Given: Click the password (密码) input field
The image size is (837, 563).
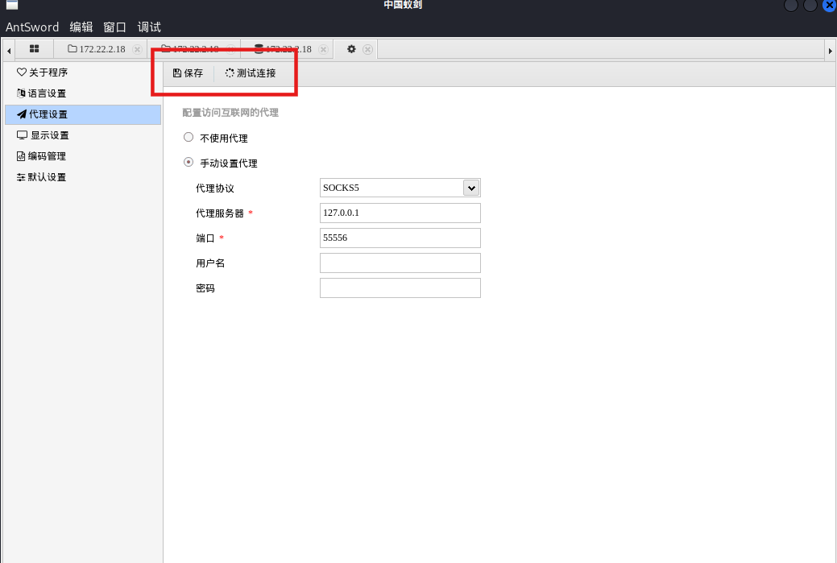Looking at the screenshot, I should point(400,288).
